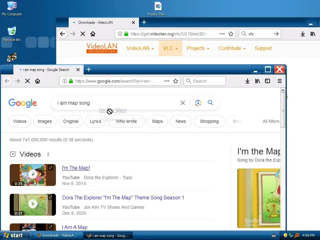Select the Maps filter chip
This screenshot has width=320, height=240.
(157, 121)
